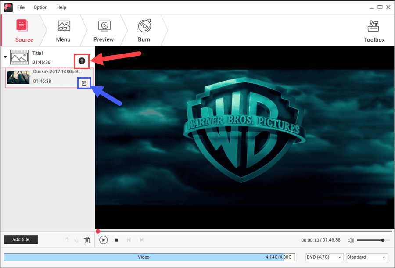Viewport: 395px width, 268px height.
Task: Edit the Dunkirk video clip
Action: (x=84, y=83)
